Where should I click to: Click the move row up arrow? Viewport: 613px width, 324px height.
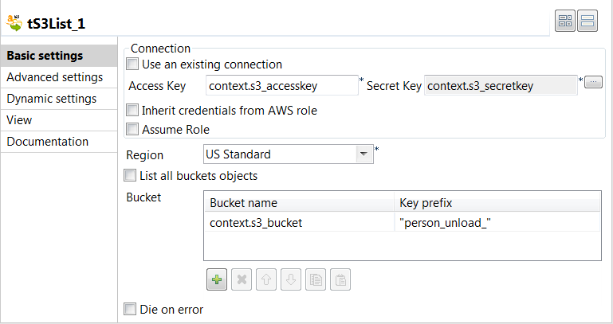coord(266,279)
